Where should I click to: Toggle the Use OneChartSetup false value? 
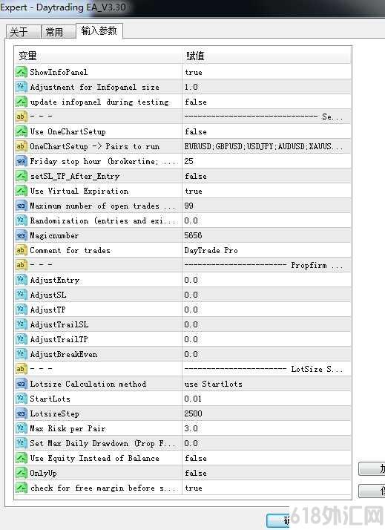(266, 131)
